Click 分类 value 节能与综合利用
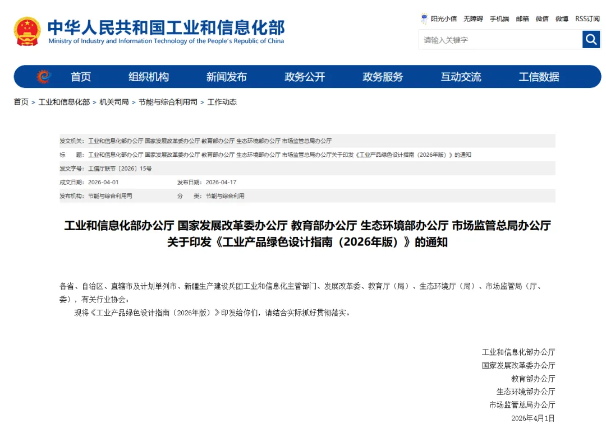Image resolution: width=606 pixels, height=424 pixels. coord(225,196)
